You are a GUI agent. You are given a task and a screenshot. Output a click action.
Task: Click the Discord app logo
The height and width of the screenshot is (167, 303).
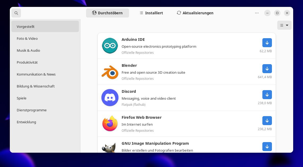(x=110, y=98)
